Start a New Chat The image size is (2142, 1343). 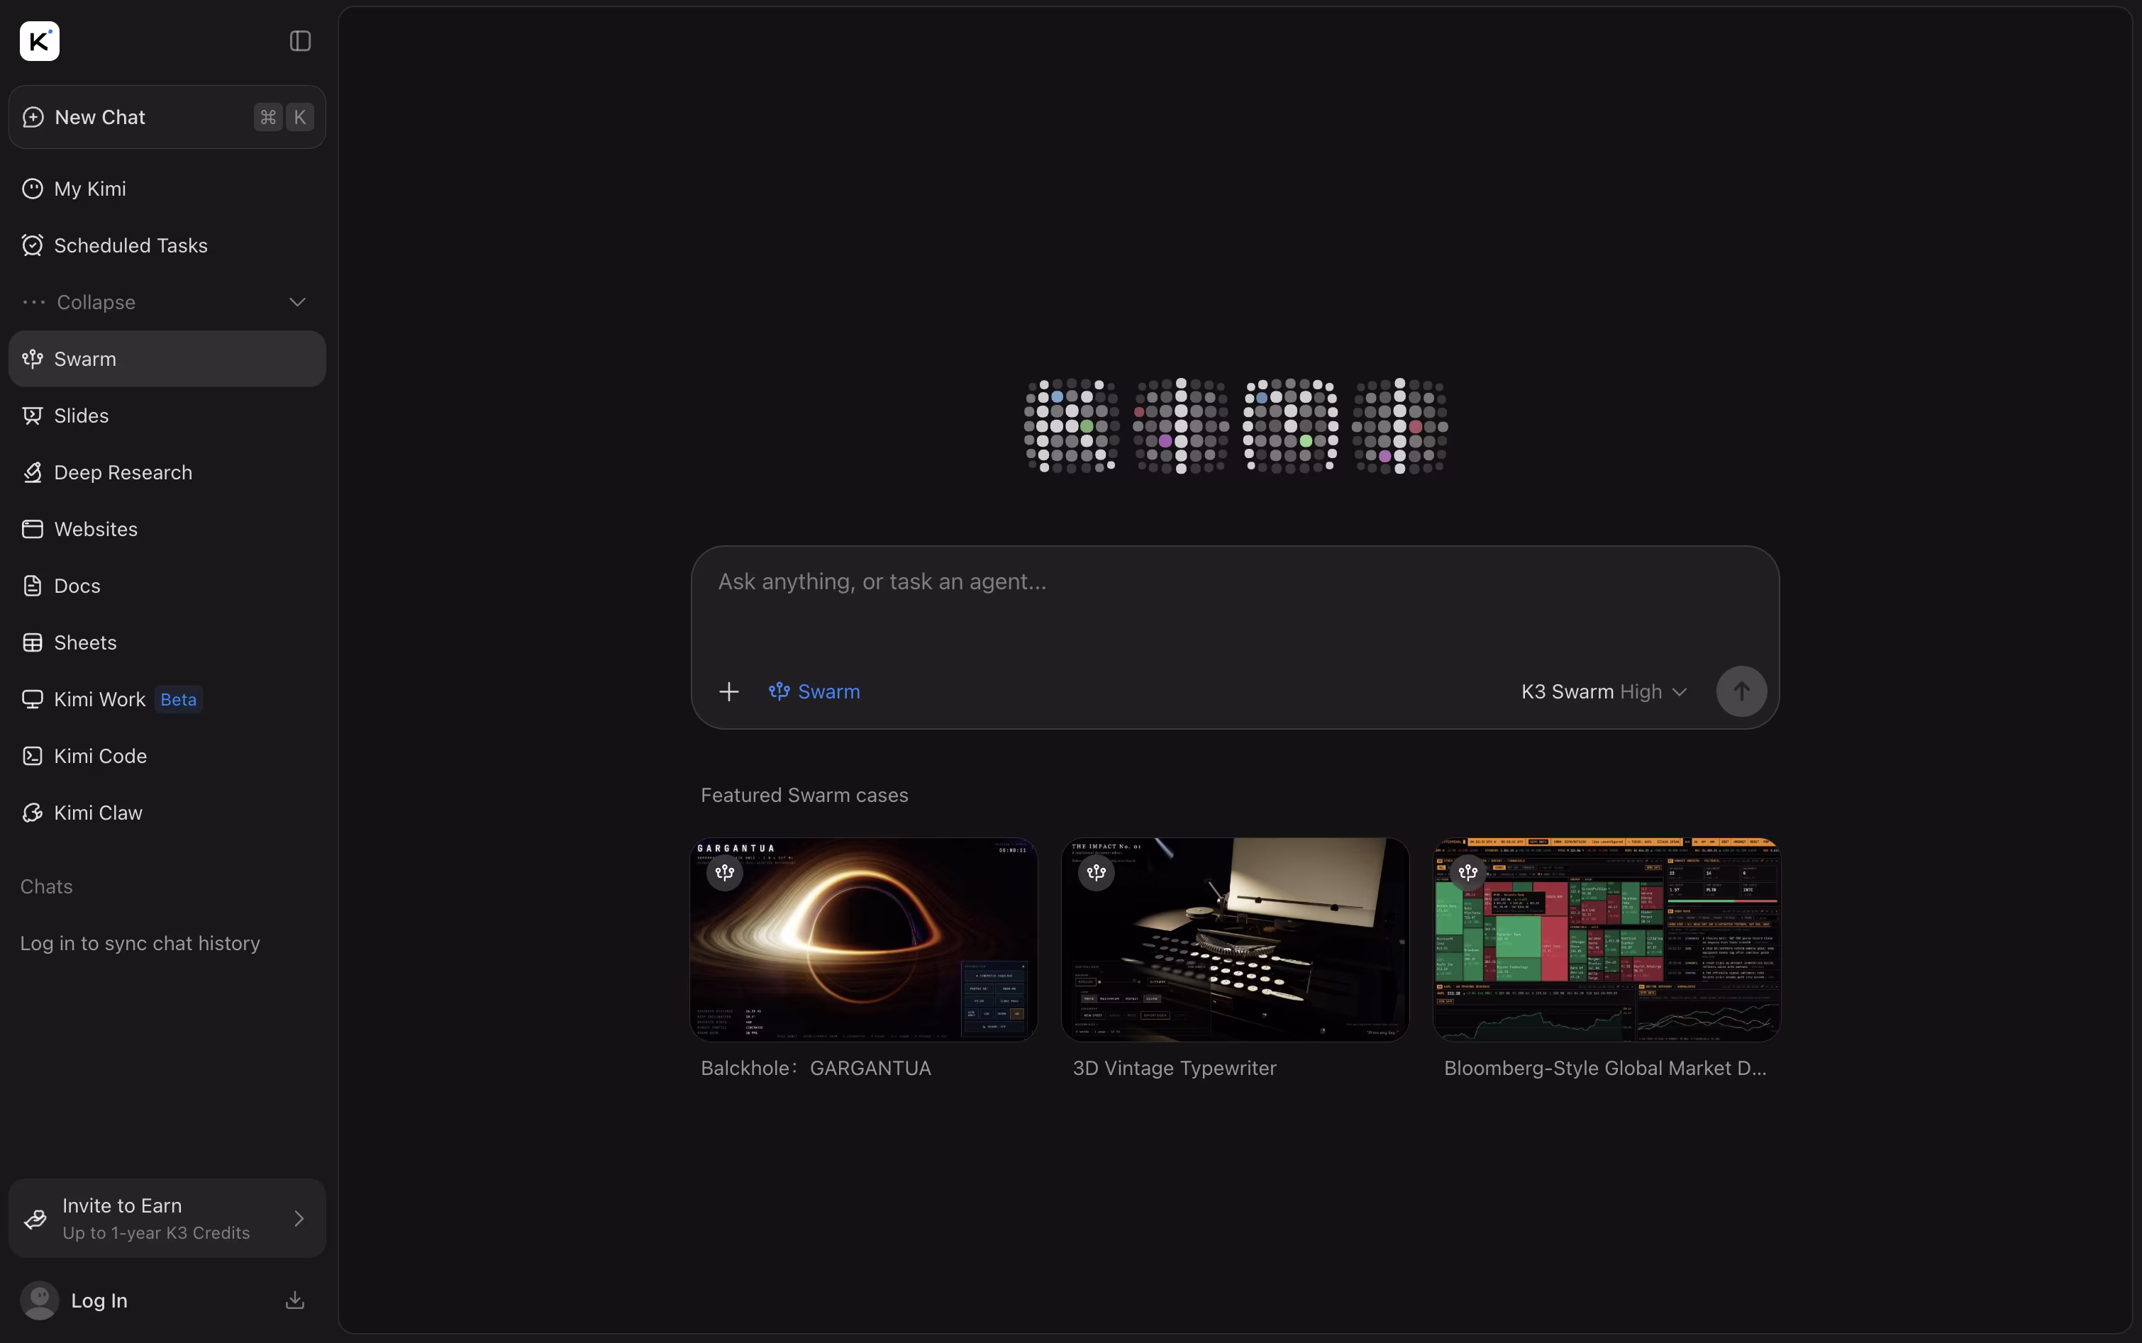tap(167, 117)
